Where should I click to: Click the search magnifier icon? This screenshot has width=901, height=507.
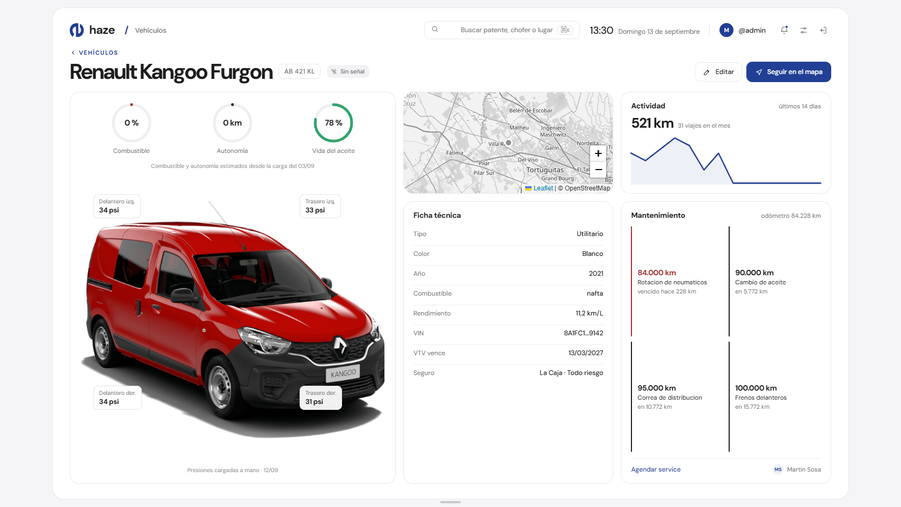click(x=435, y=30)
